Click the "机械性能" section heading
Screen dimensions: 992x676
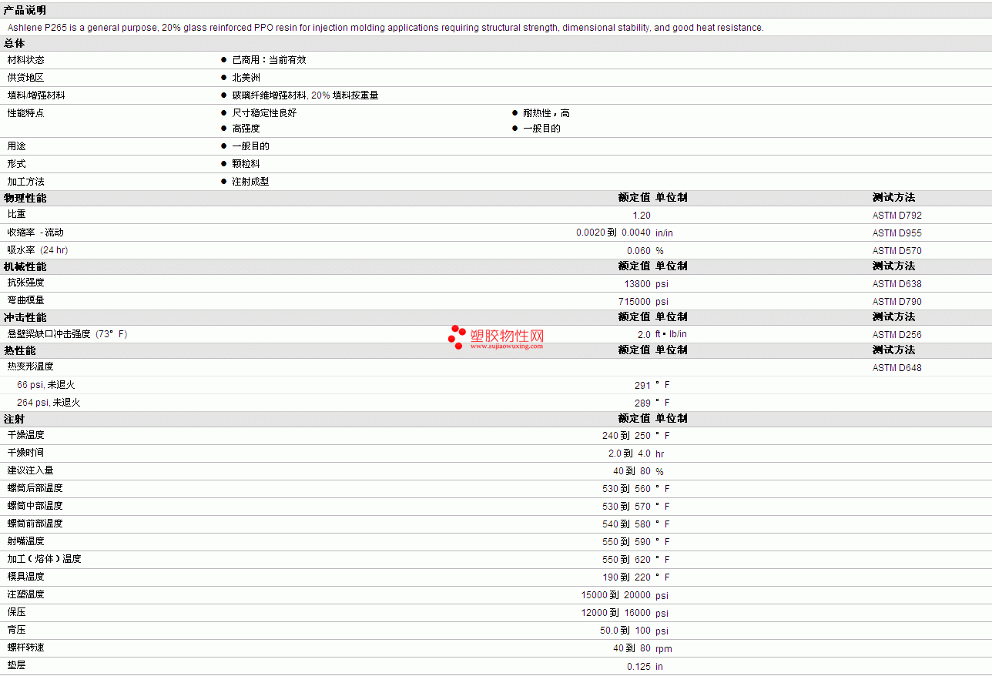[25, 266]
